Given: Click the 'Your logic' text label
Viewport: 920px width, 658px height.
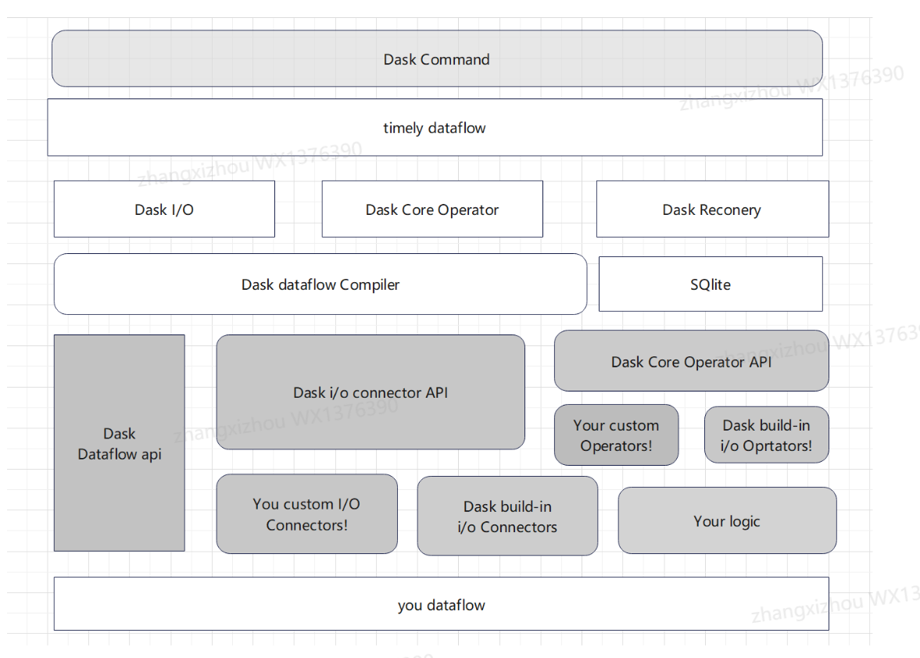Looking at the screenshot, I should click(x=727, y=521).
